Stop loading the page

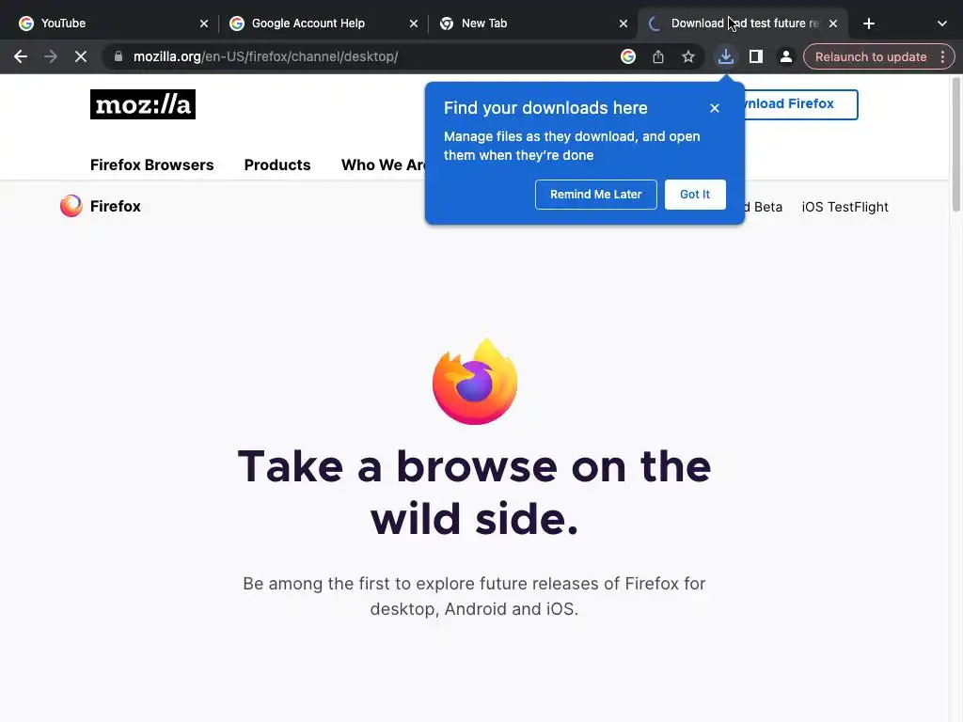point(81,56)
